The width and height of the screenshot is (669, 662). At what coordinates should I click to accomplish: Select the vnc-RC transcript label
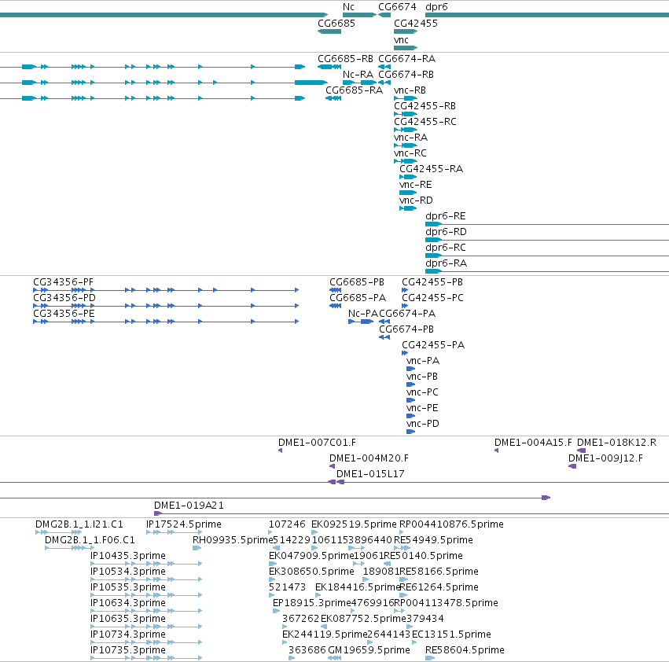tap(410, 153)
